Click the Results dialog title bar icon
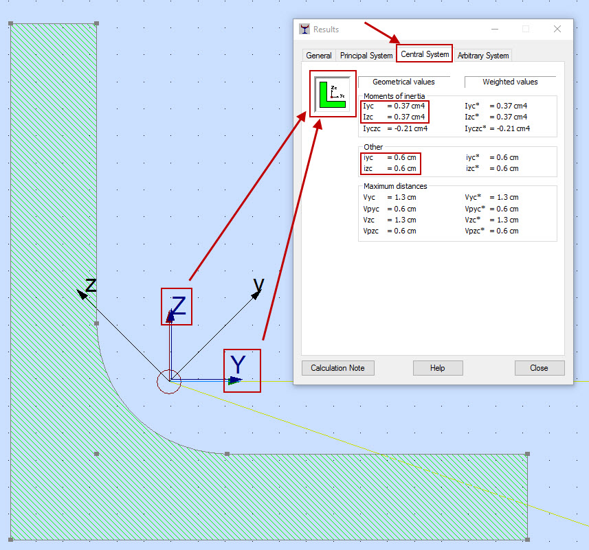Viewport: 589px width, 550px height. 303,29
